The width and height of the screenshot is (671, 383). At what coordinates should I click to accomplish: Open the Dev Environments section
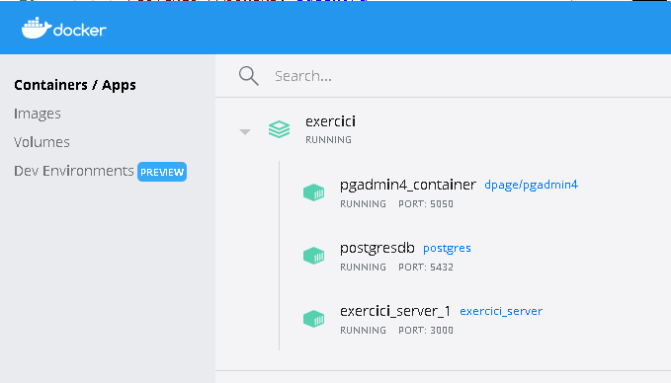tap(73, 171)
